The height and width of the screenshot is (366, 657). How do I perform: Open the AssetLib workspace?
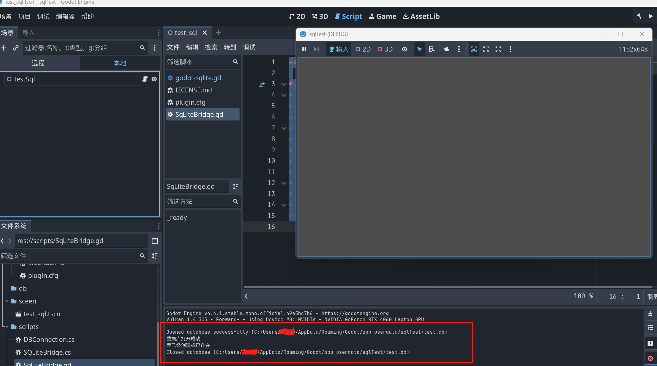[x=421, y=16]
